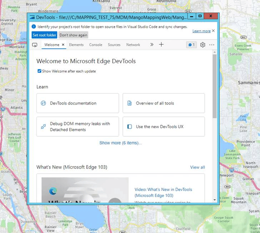Click Don't show again button
Viewport: 260px width, 233px height.
(73, 35)
